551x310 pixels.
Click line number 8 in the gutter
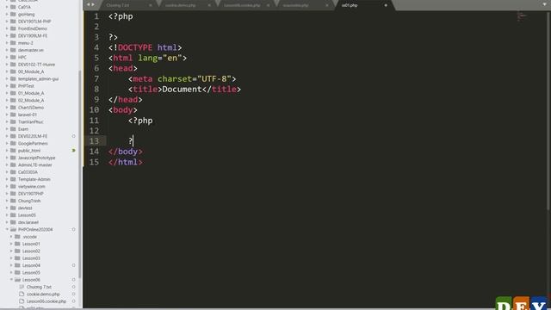coord(96,90)
